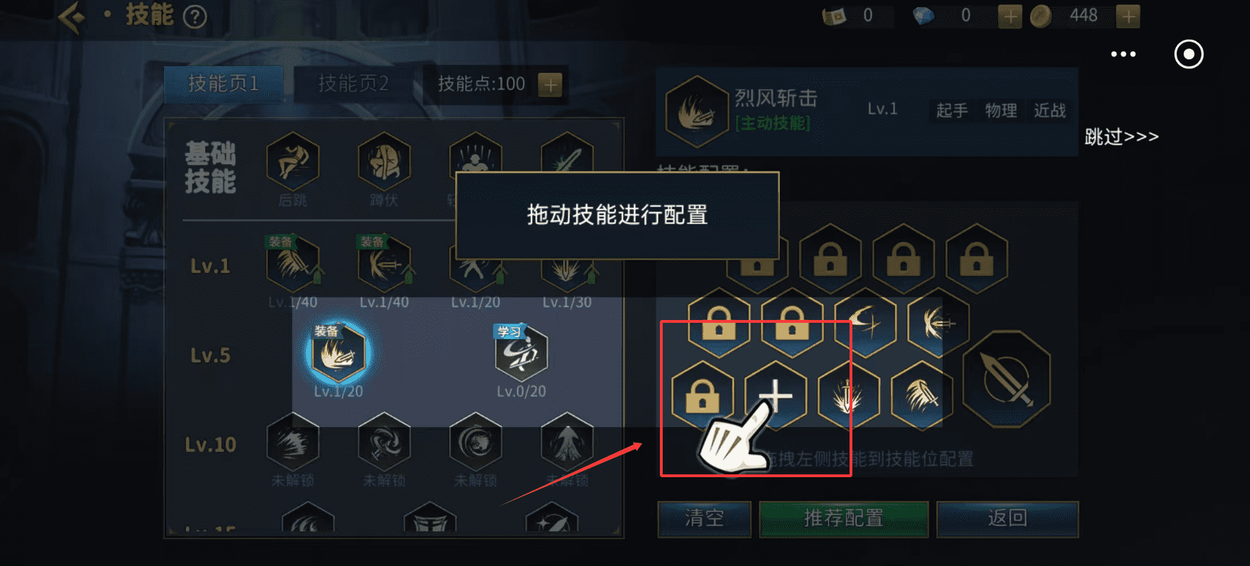Click the highlighted Lv.5 equipped flame skill
The width and height of the screenshot is (1250, 566).
[x=338, y=352]
